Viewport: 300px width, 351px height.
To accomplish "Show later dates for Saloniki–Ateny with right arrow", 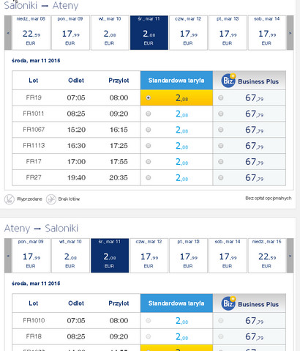I will coord(290,33).
